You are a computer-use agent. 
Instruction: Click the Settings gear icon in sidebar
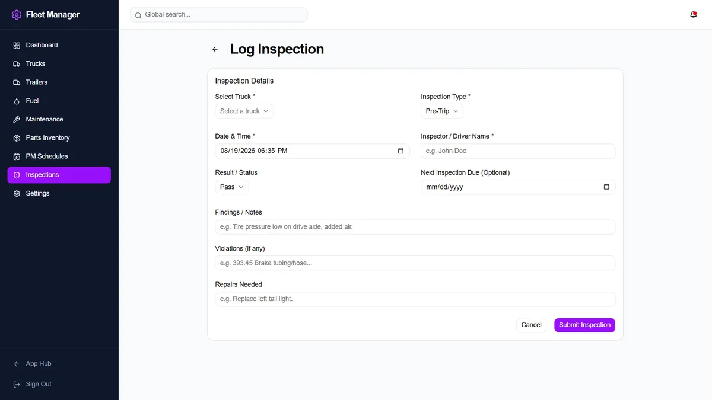17,194
